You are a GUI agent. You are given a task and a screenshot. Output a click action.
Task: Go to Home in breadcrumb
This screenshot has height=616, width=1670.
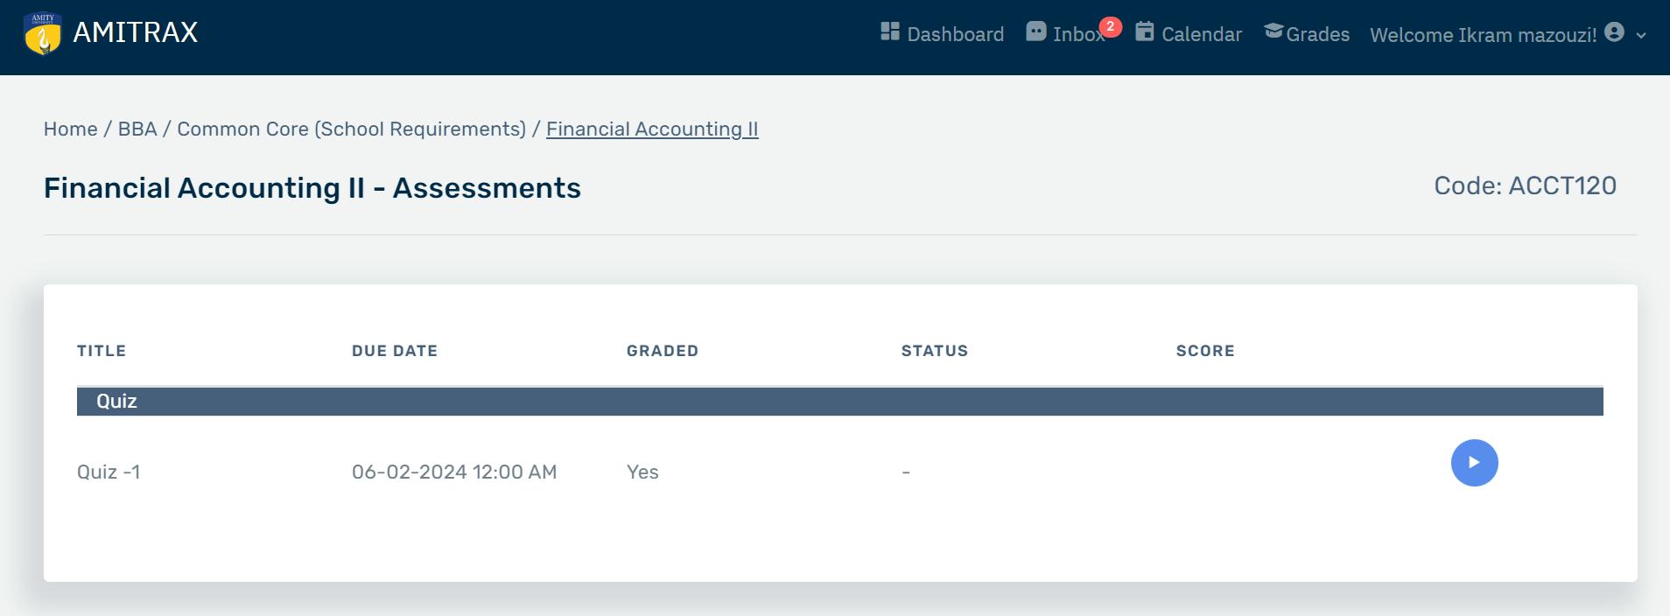point(71,129)
